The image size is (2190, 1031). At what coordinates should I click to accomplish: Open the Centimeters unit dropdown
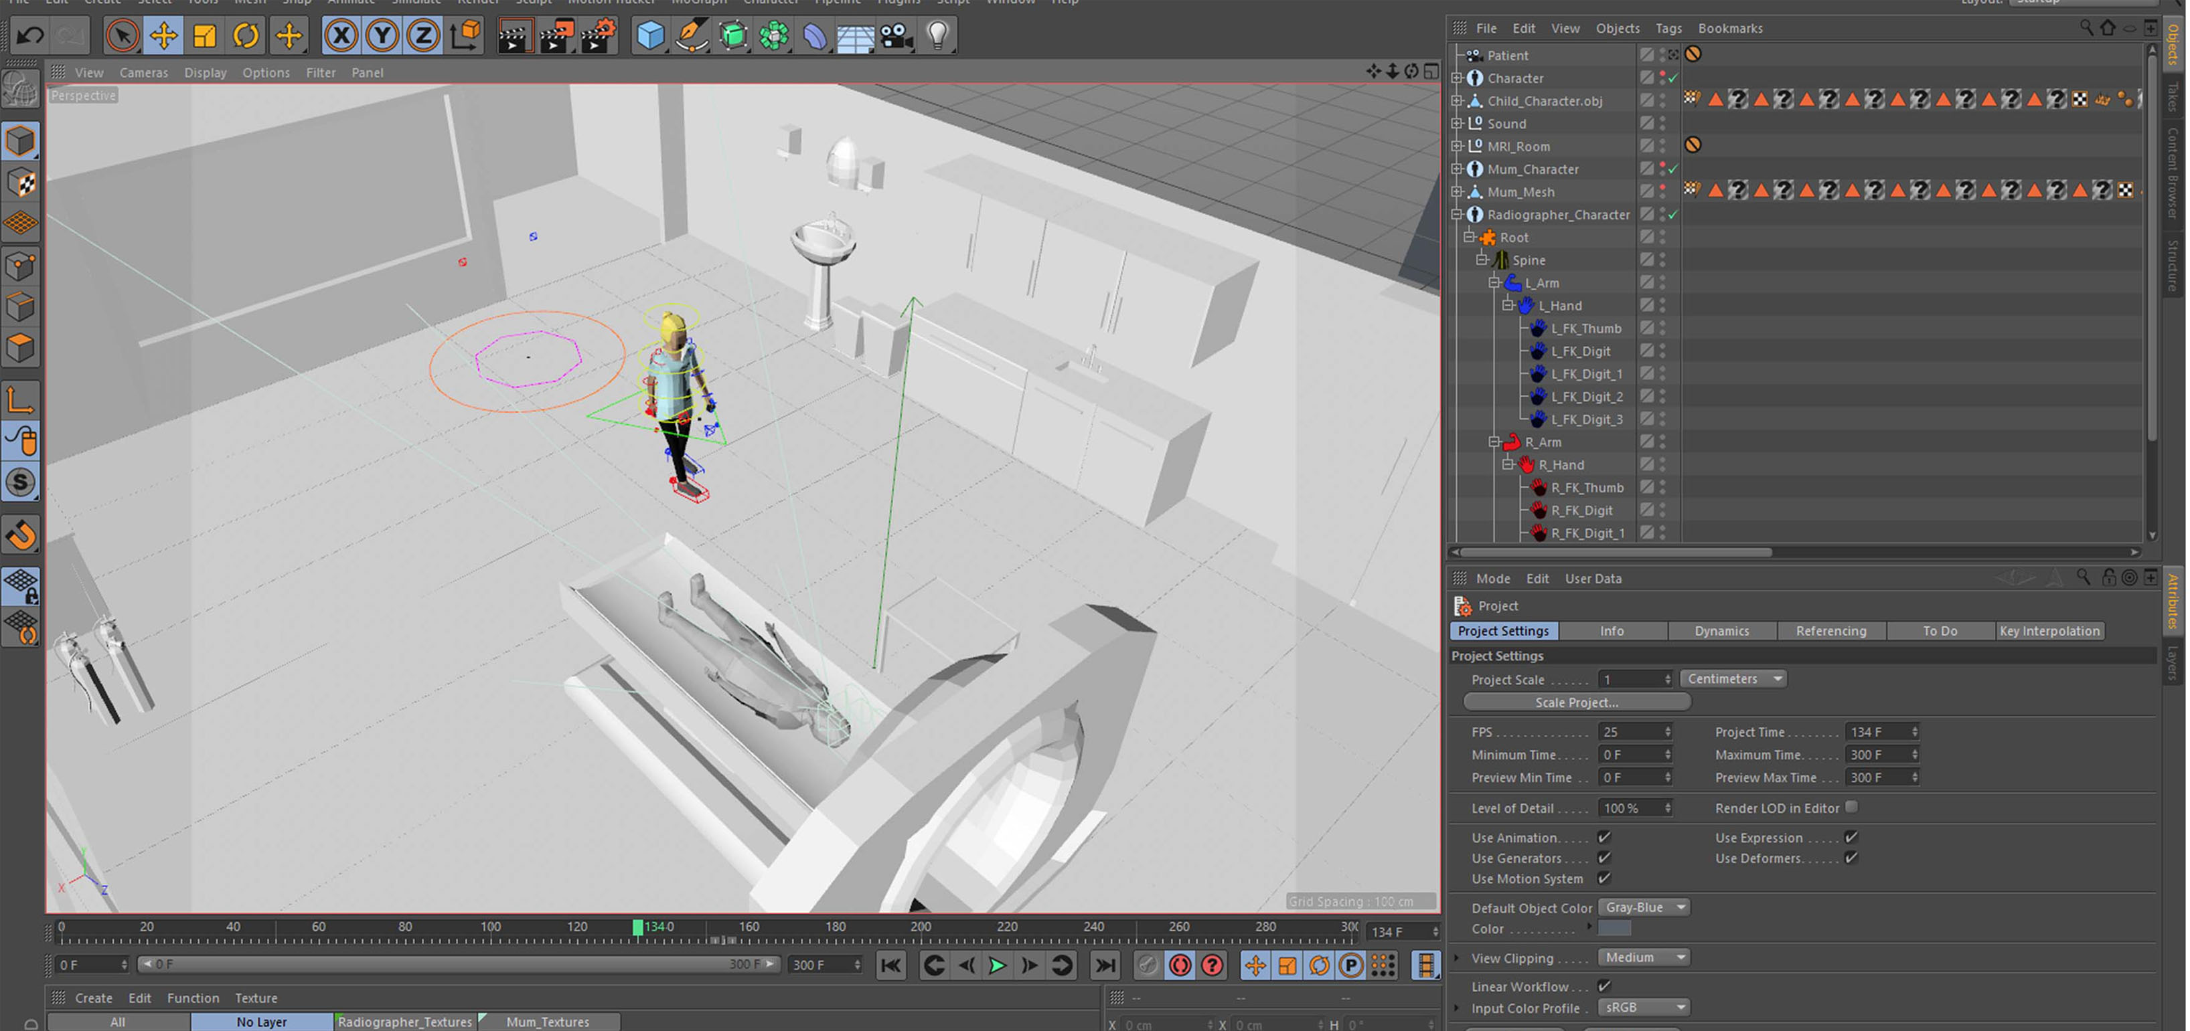(x=1733, y=678)
